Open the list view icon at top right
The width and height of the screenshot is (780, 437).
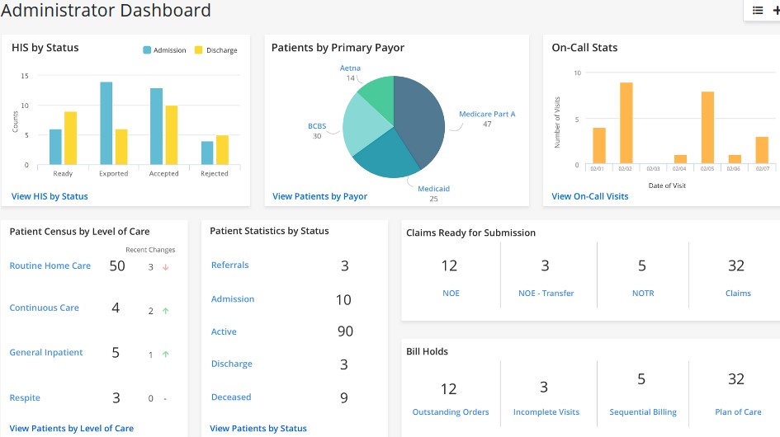tap(758, 11)
